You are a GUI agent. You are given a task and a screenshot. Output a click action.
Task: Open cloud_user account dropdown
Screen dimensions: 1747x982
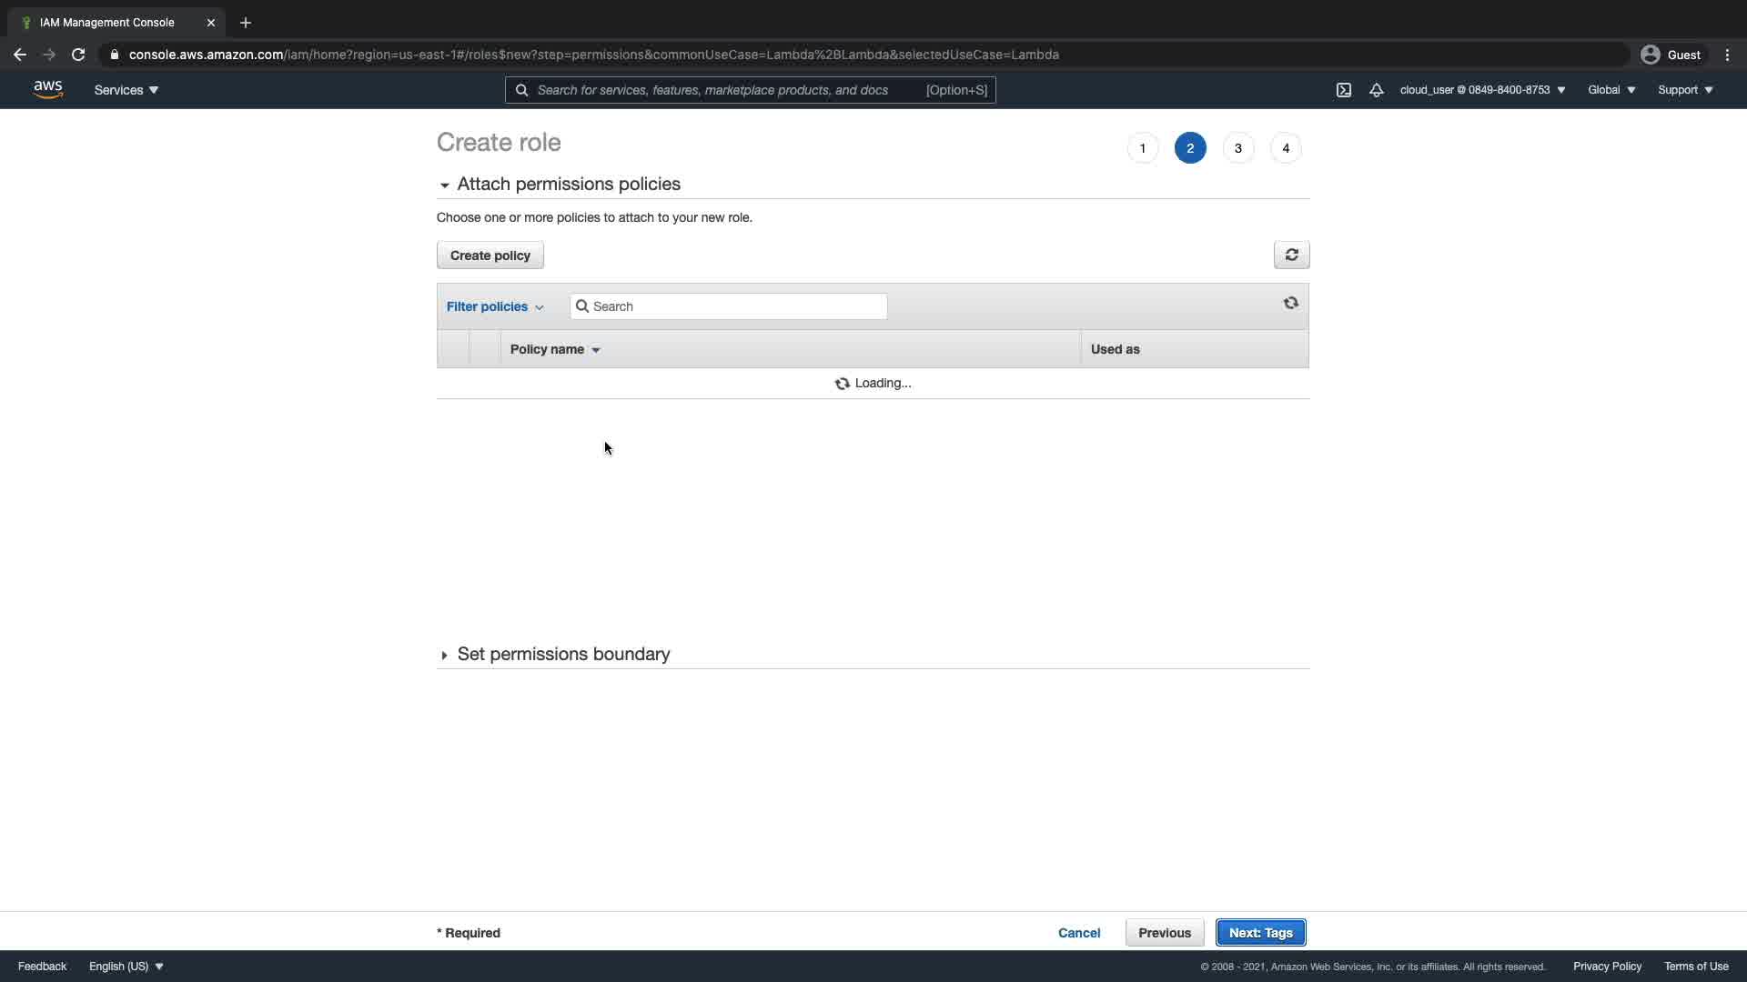click(1482, 90)
